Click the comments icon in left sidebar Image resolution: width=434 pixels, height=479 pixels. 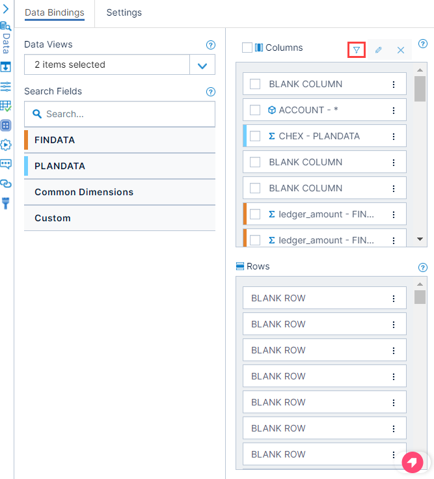pos(6,164)
